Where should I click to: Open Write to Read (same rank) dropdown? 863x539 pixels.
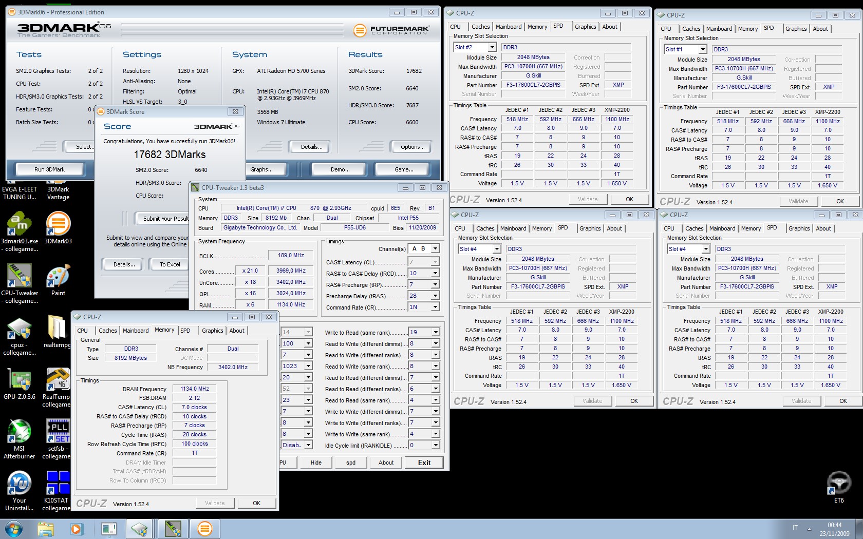pos(435,332)
